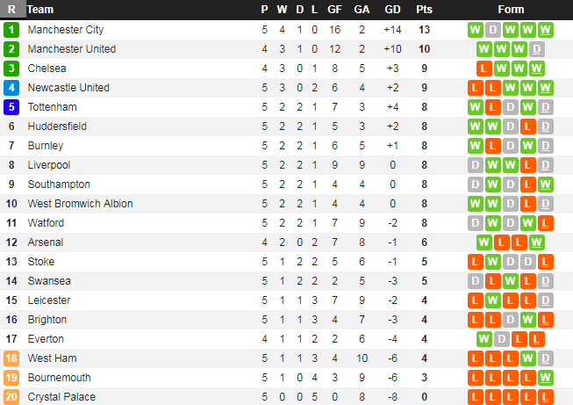Open the Manchester United team link
This screenshot has height=405, width=573.
click(x=71, y=49)
